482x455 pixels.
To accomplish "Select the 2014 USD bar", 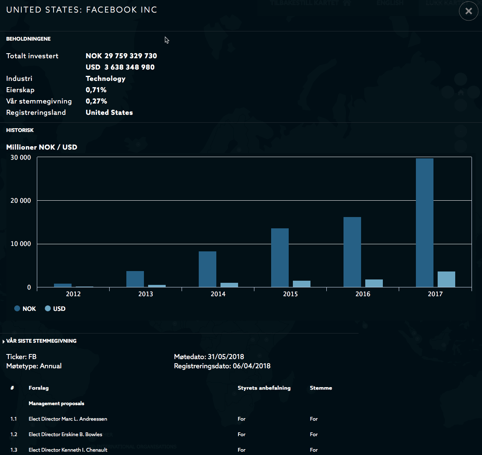I will 229,285.
